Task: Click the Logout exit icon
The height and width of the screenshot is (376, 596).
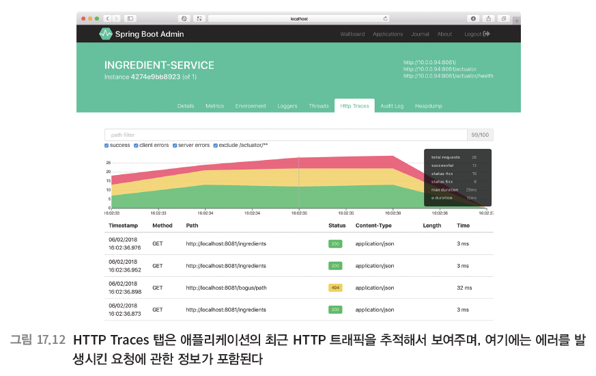Action: (487, 34)
